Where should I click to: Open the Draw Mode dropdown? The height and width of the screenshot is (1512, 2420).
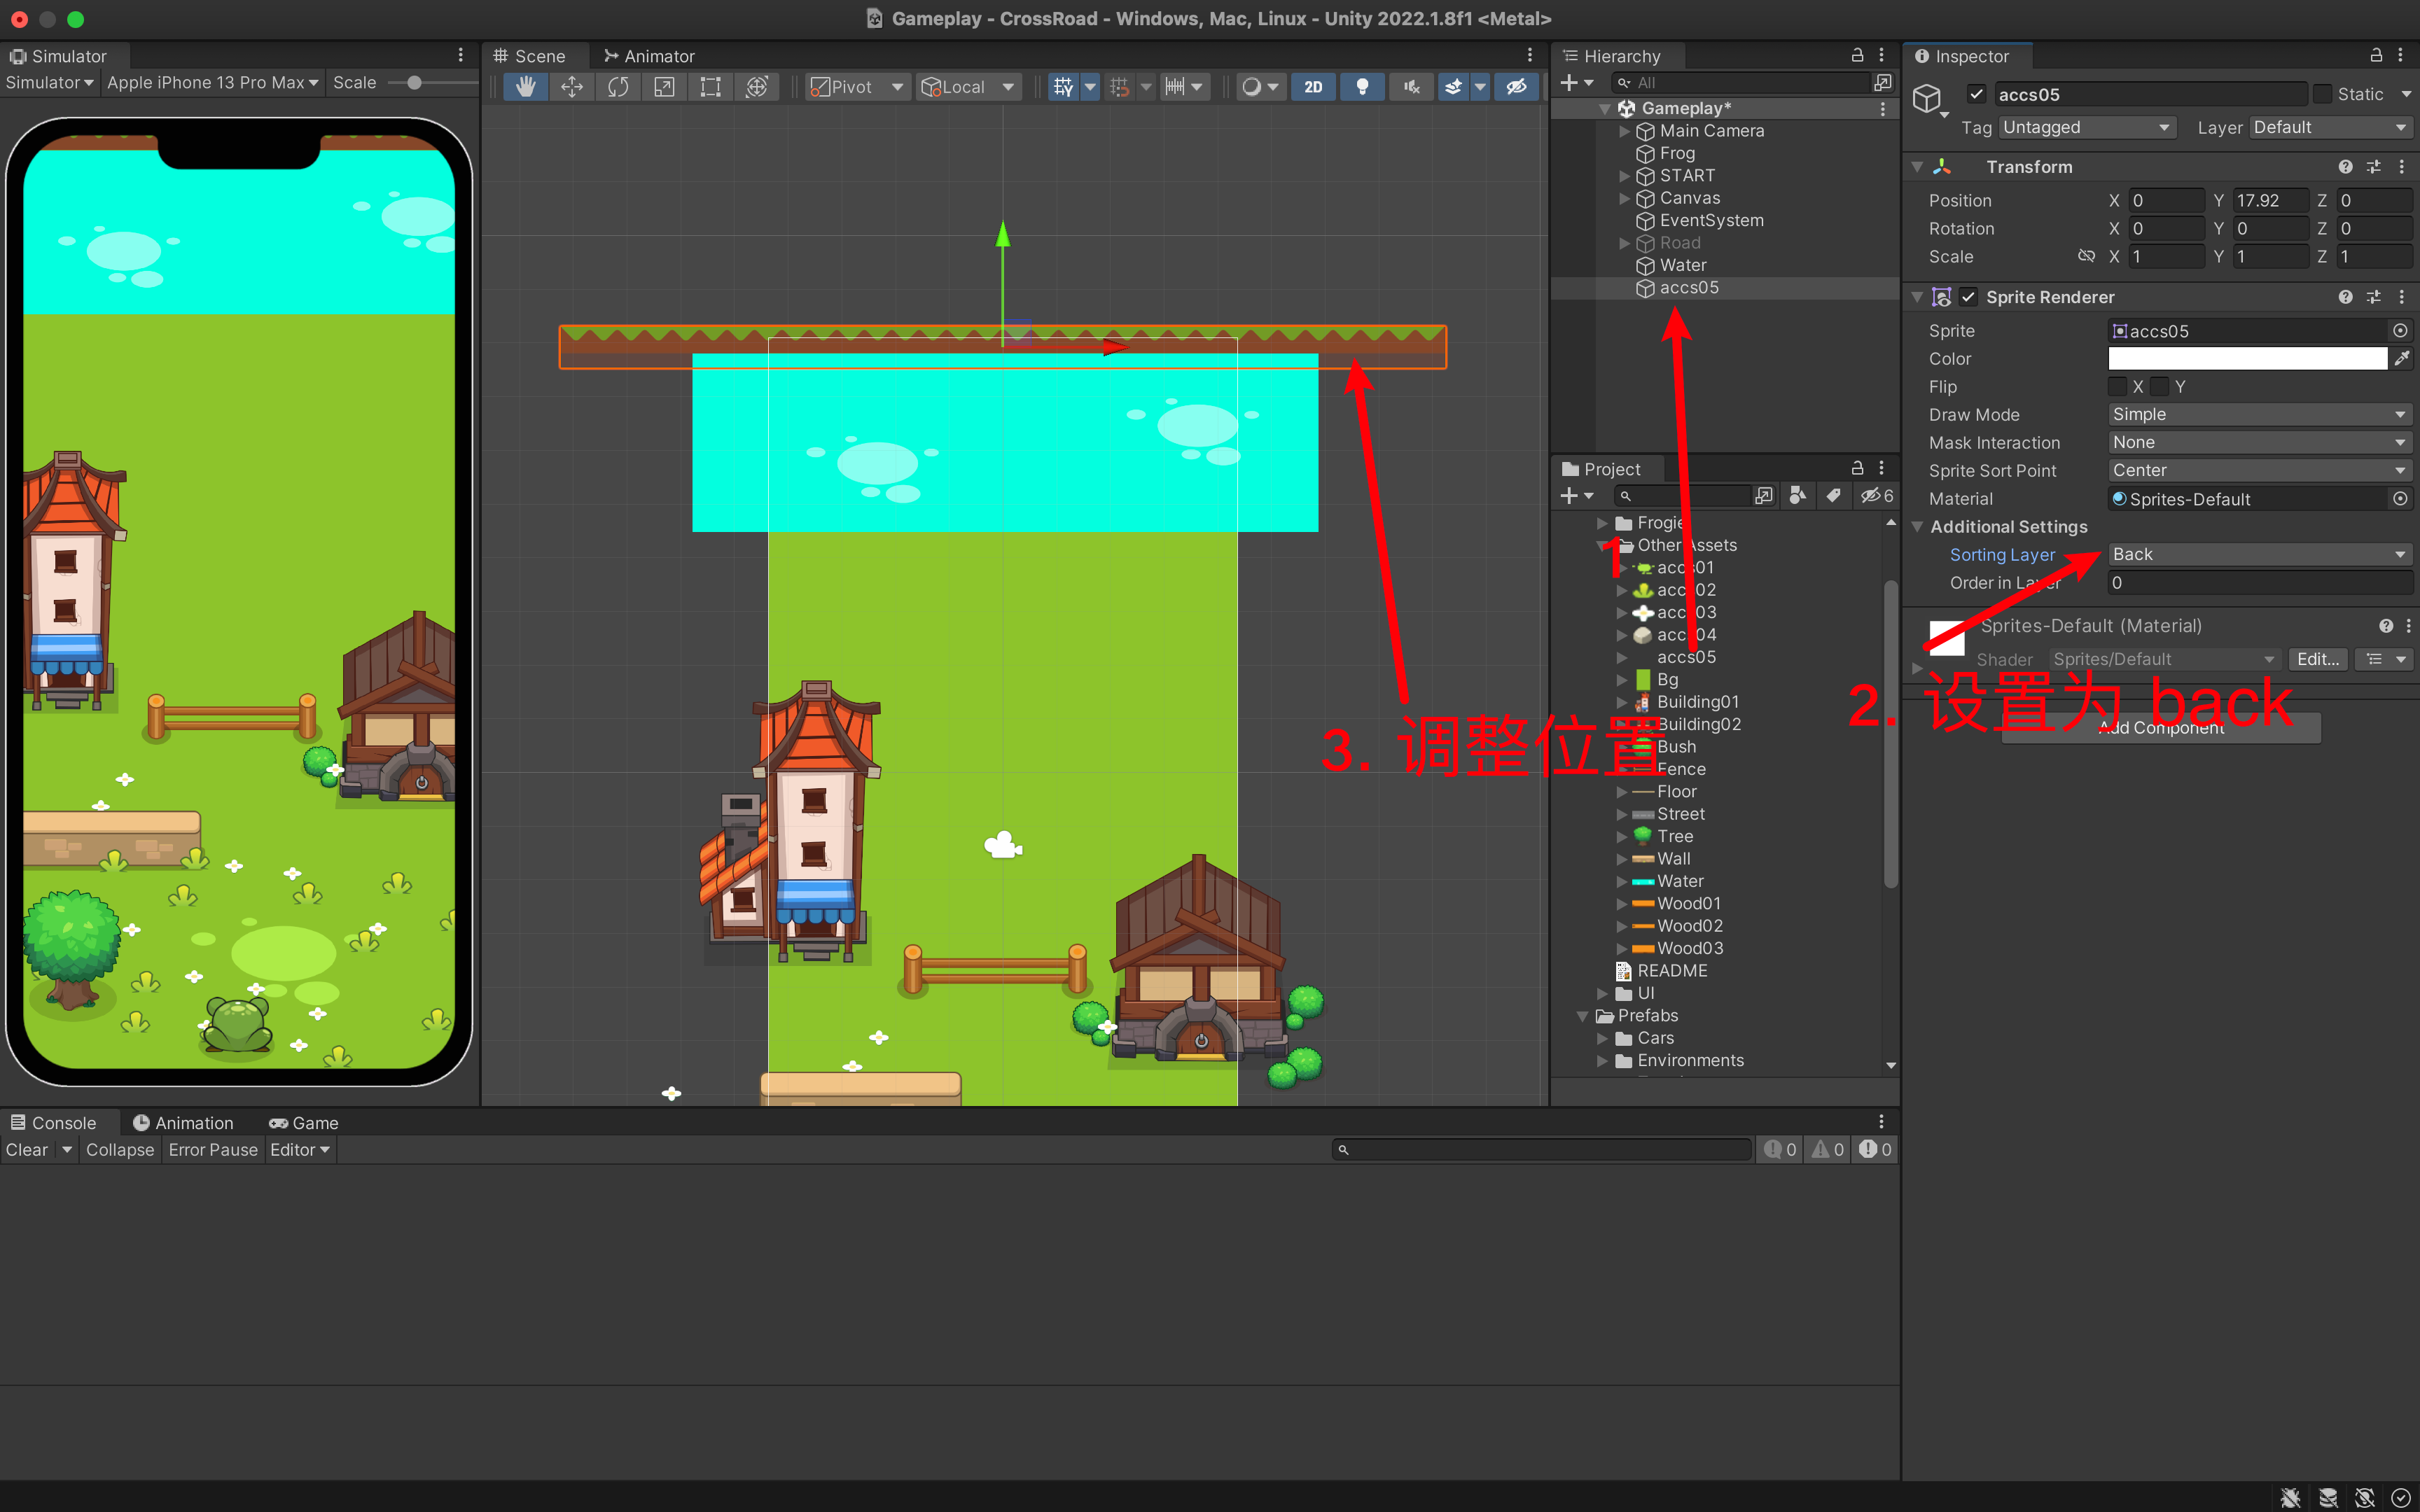2260,414
